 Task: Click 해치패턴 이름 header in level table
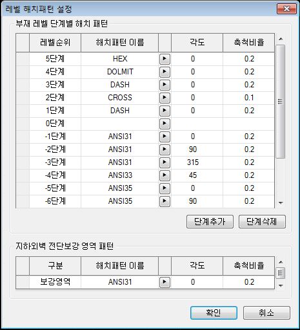[119, 43]
